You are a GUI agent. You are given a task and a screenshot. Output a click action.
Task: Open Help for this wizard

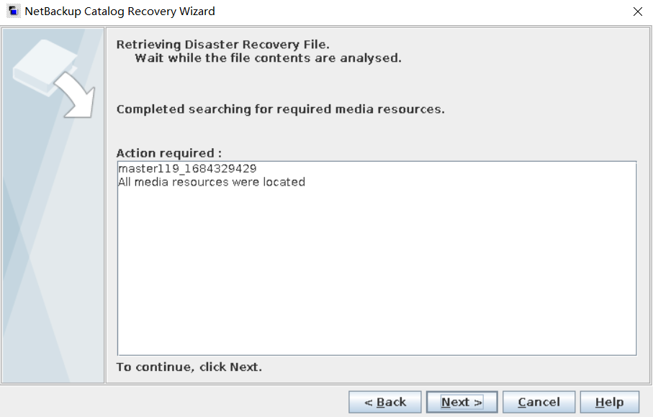(x=609, y=402)
